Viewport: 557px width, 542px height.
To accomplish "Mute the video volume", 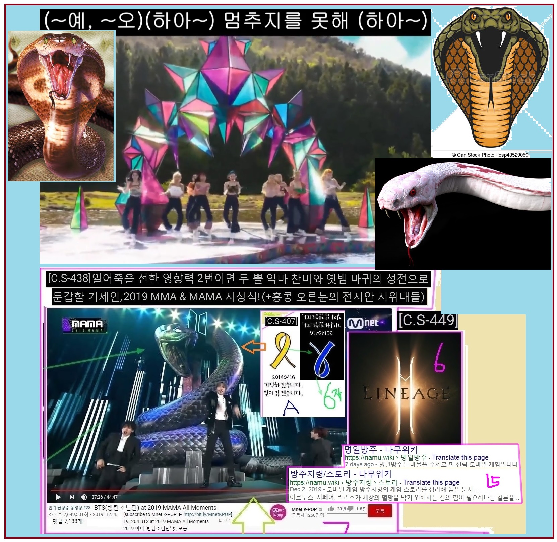I will [83, 497].
